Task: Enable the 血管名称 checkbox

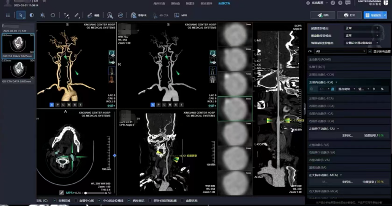Action: click(x=183, y=200)
